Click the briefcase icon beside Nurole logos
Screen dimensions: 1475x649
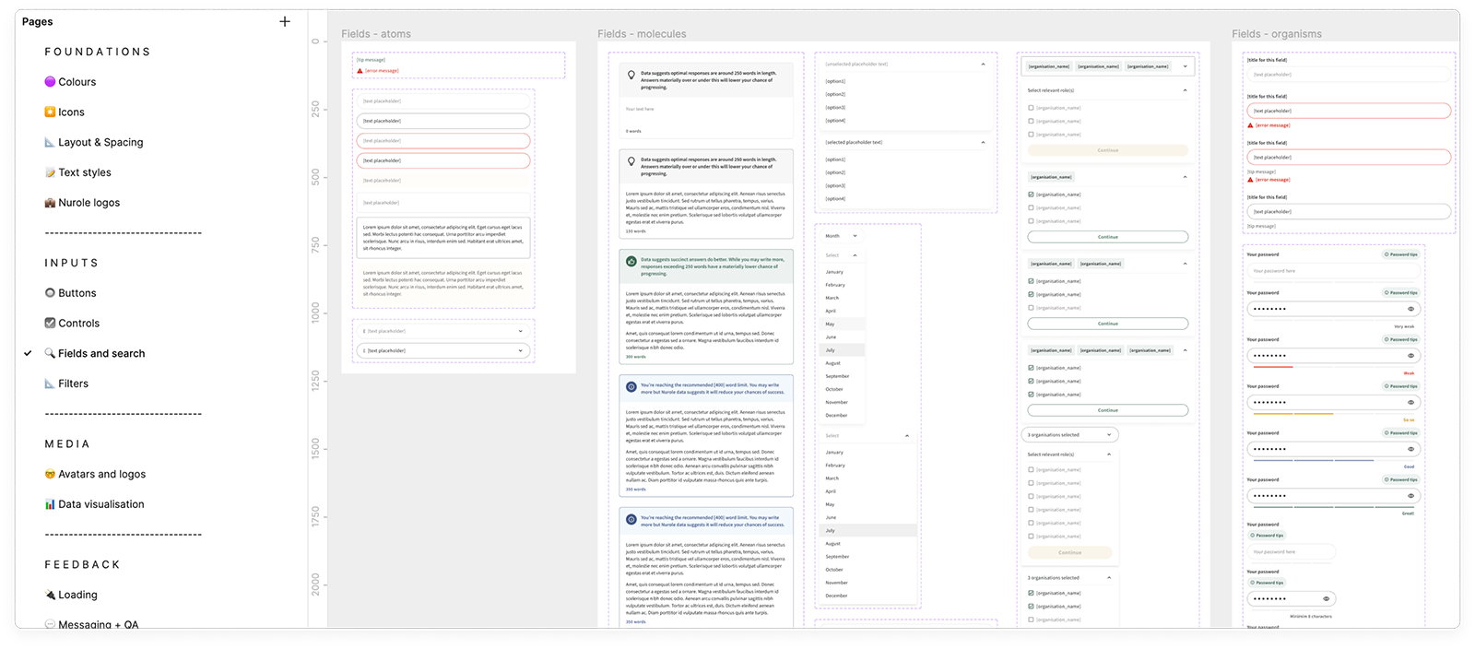(50, 203)
